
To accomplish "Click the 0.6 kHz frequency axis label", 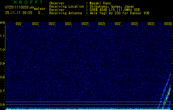I will pos(2,105).
